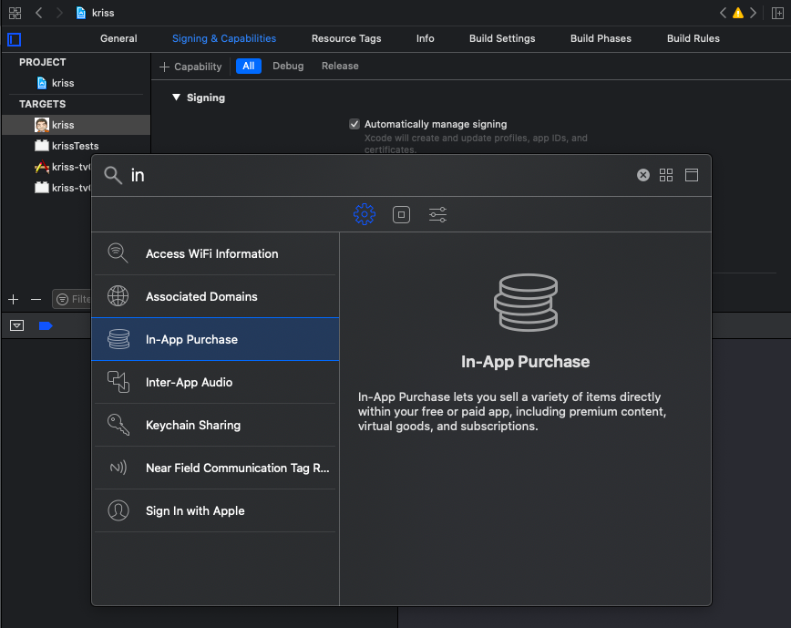Select the kriss app target

coord(76,125)
